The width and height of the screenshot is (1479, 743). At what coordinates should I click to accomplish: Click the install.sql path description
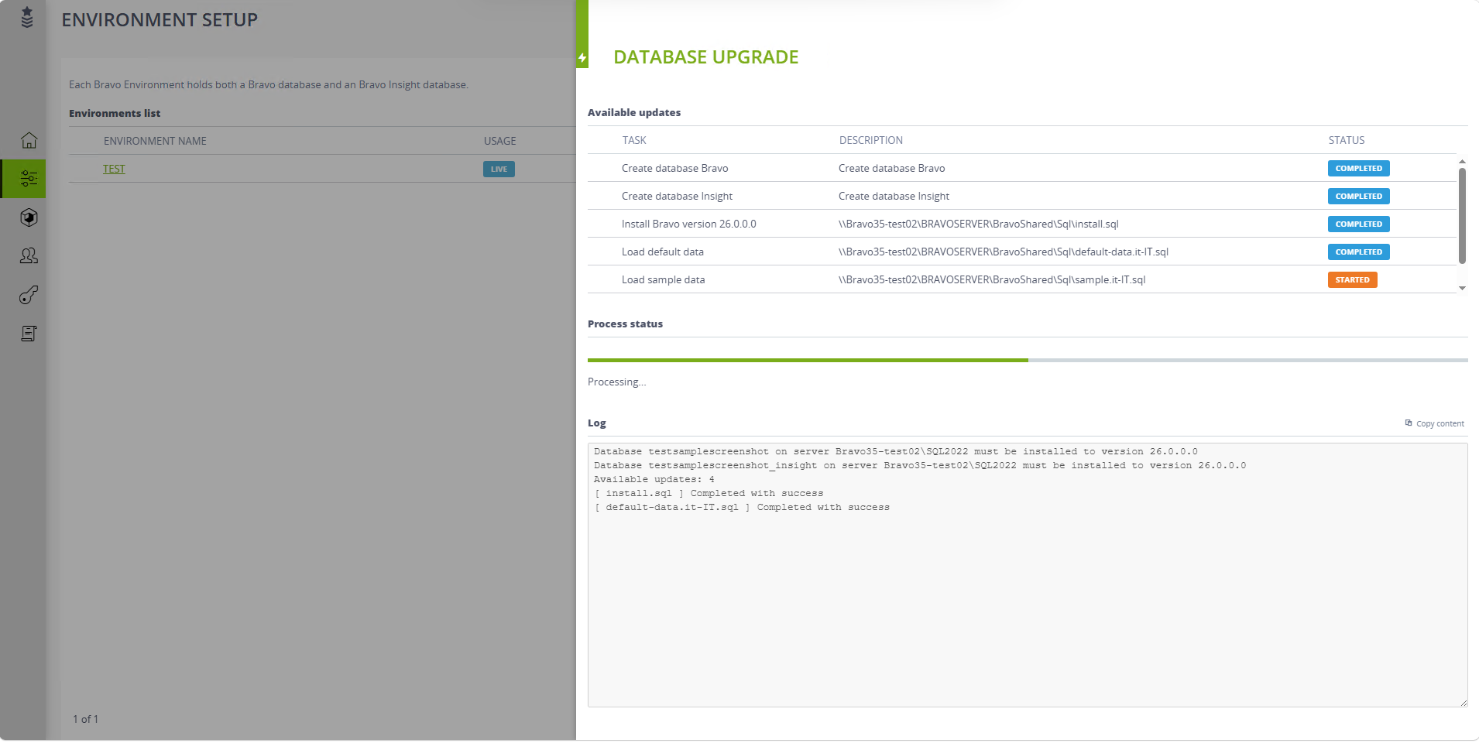(978, 224)
